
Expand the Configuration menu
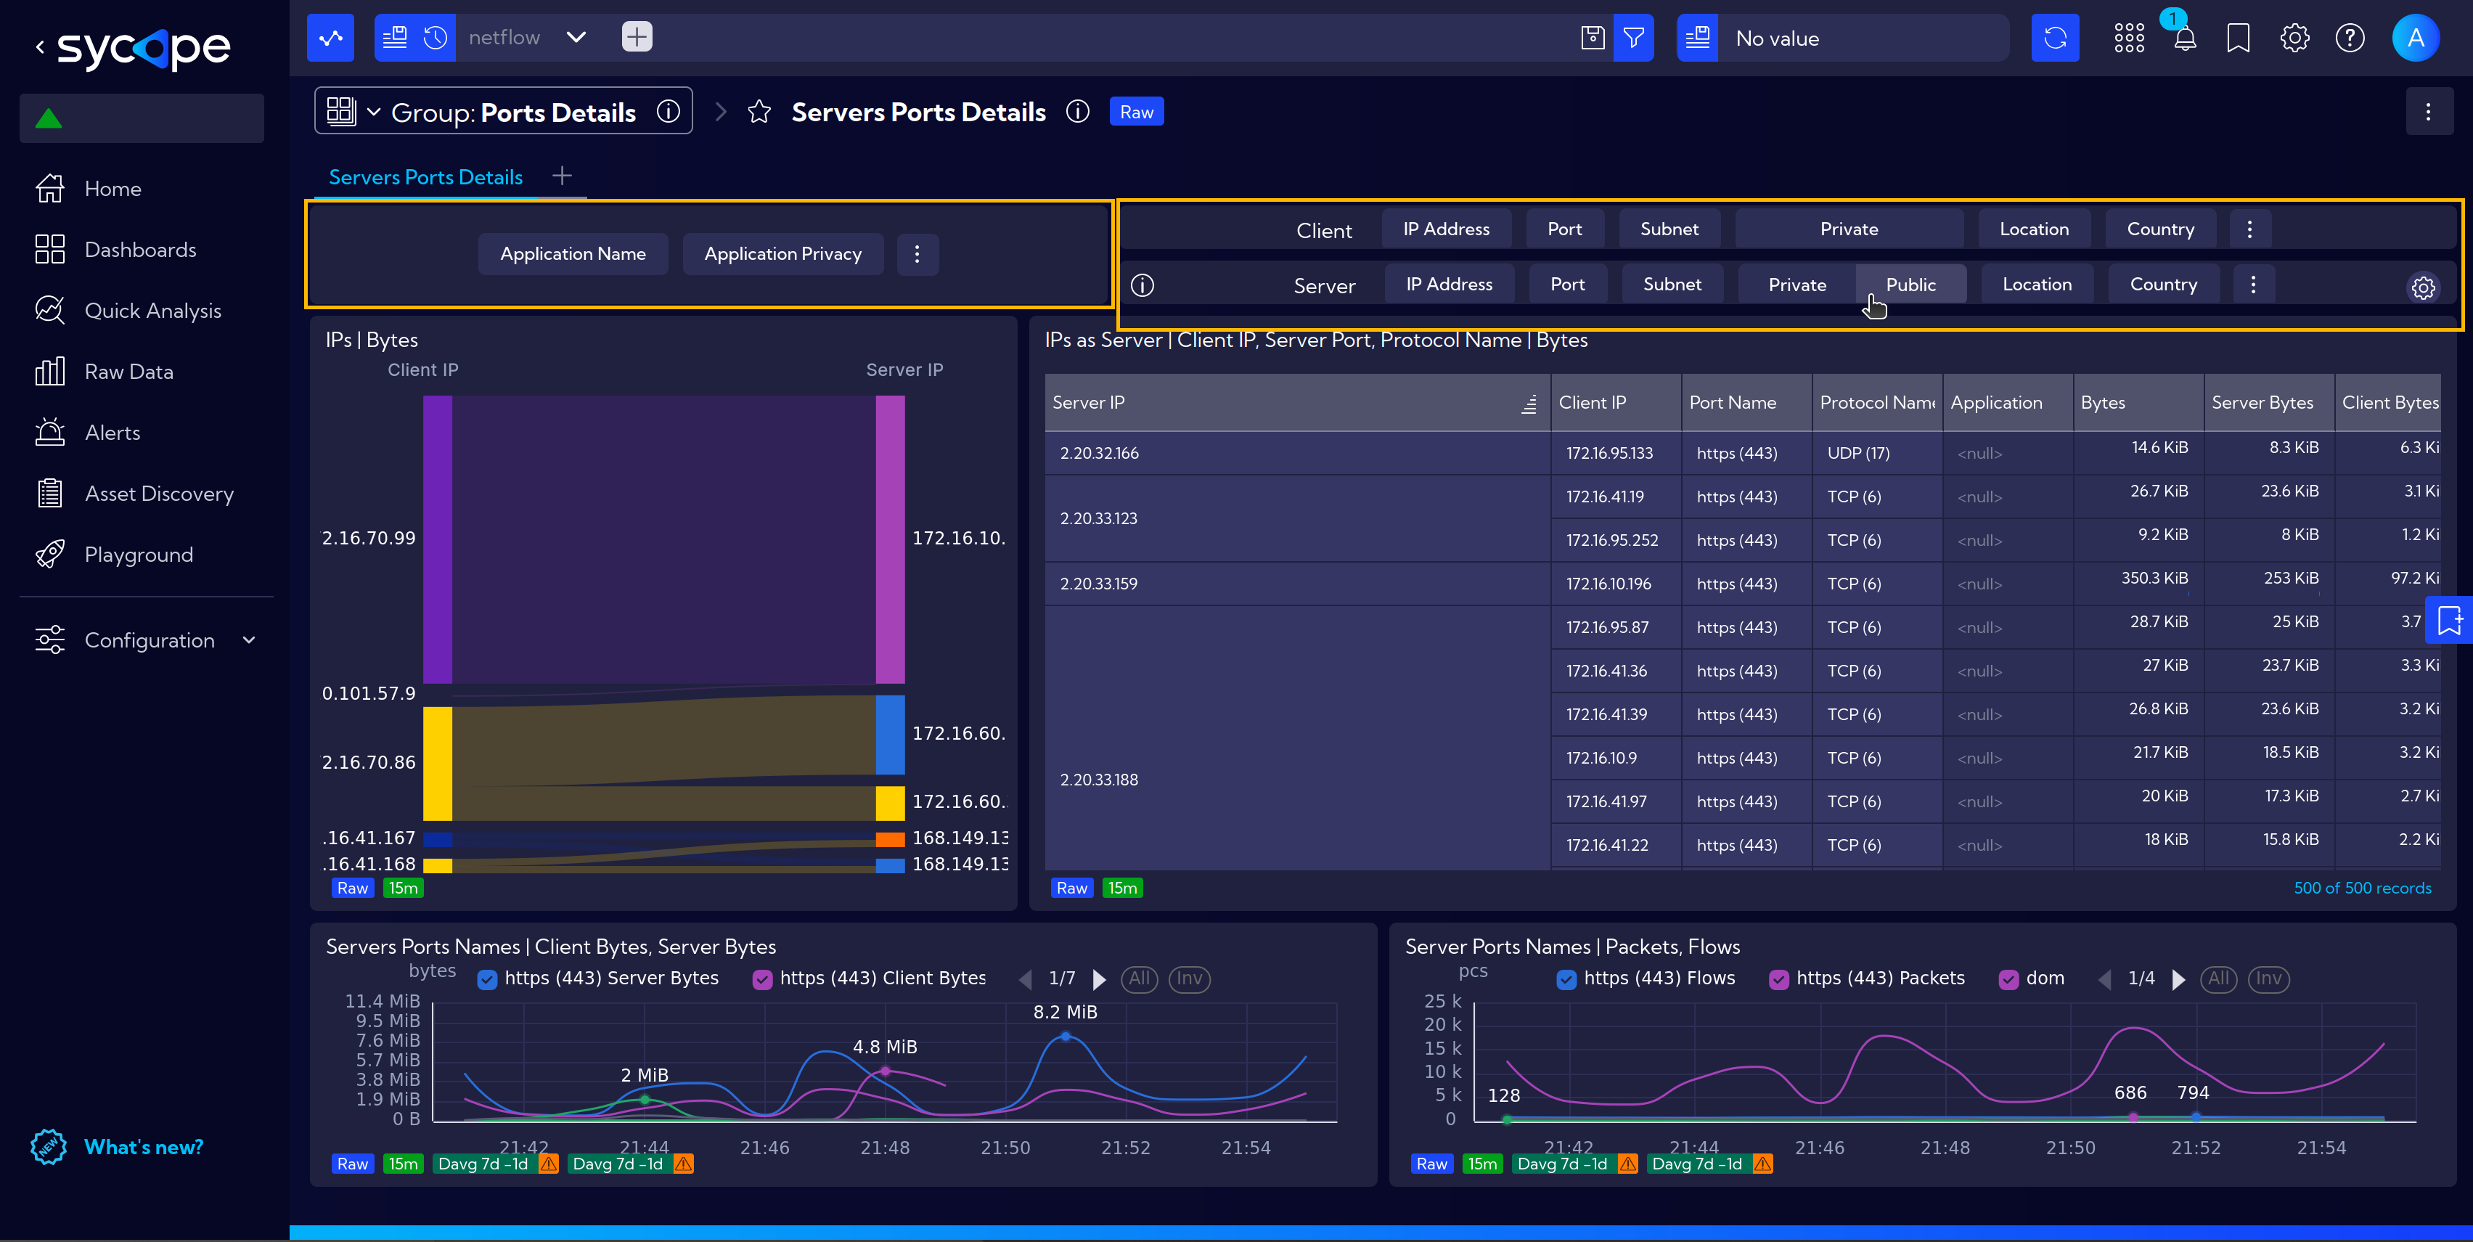click(146, 640)
